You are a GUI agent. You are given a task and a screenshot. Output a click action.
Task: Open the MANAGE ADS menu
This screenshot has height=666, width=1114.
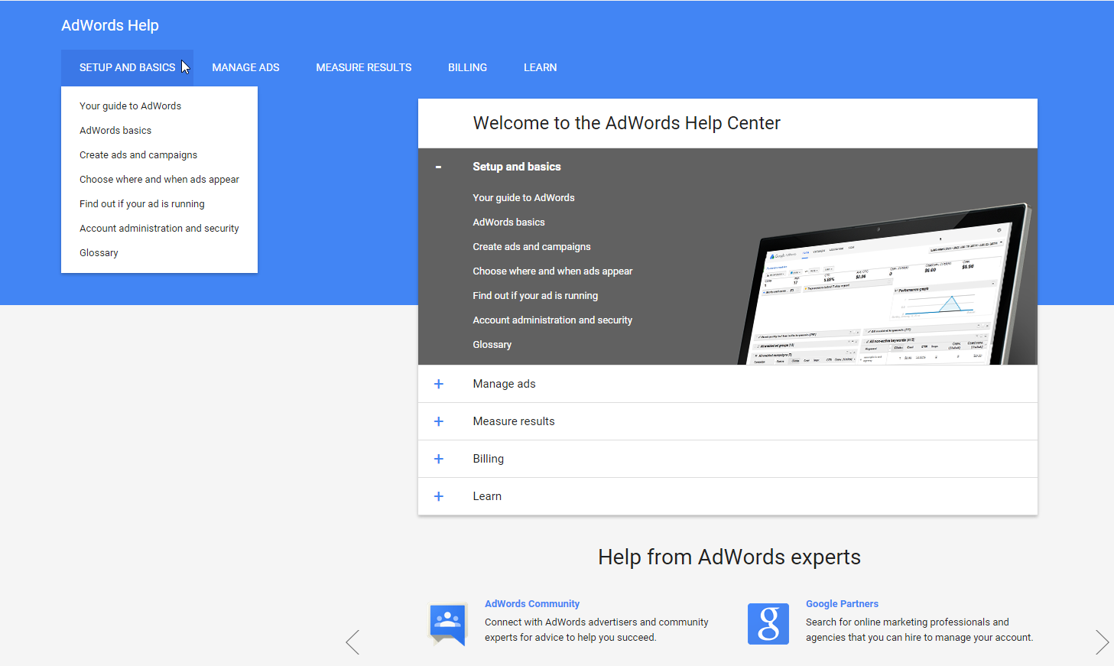245,67
